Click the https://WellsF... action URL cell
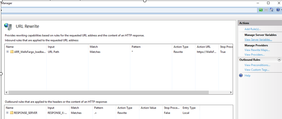 [x=206, y=52]
